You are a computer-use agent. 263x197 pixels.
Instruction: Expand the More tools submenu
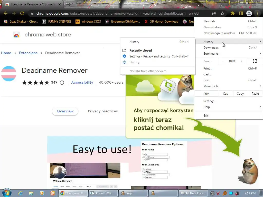coord(228,86)
